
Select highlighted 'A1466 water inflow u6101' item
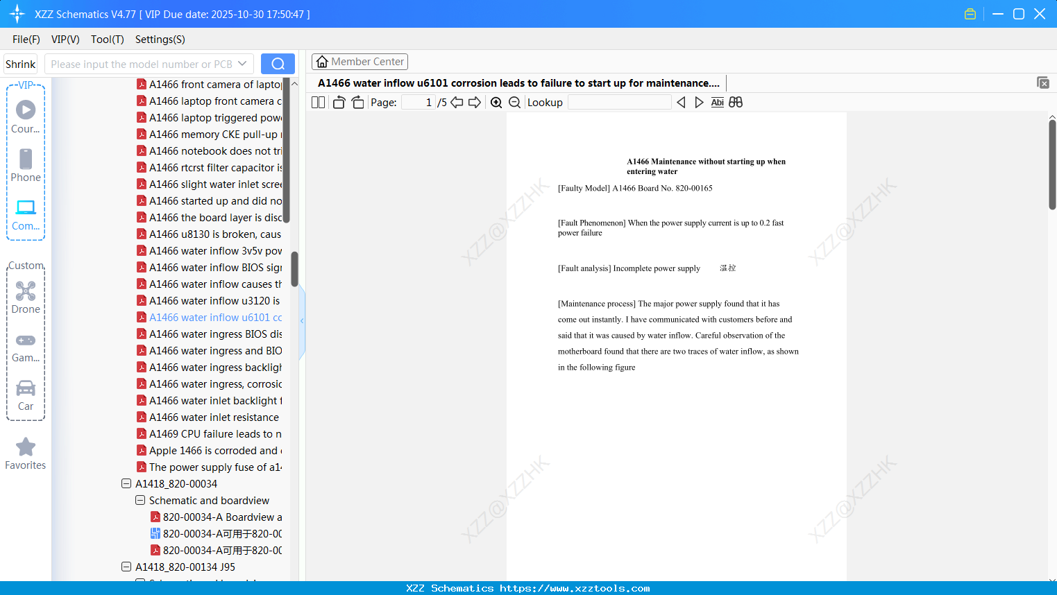(x=210, y=318)
